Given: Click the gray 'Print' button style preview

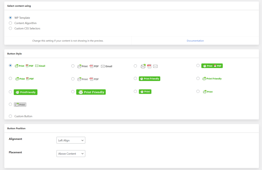Looking at the screenshot, I should click(20, 104).
